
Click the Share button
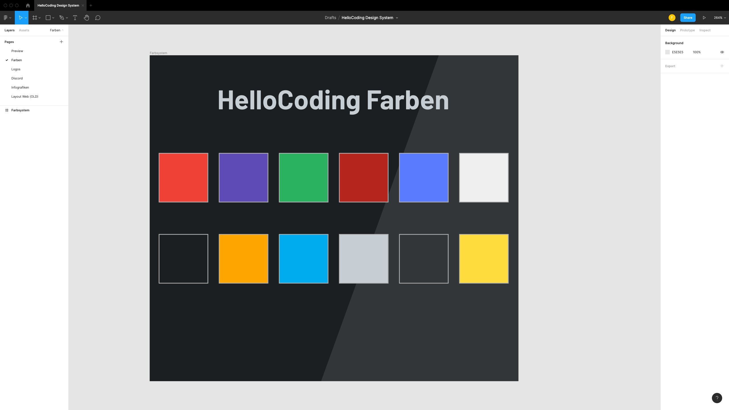click(x=687, y=17)
